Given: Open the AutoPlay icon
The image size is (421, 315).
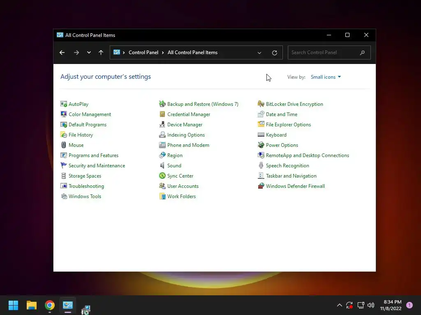Looking at the screenshot, I should tap(64, 104).
